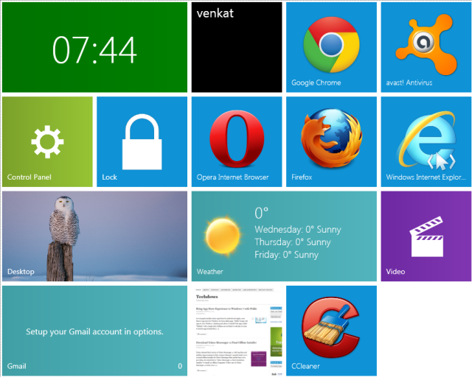Click the Desktop tile label
Viewport: 472px width, 377px height.
(21, 272)
